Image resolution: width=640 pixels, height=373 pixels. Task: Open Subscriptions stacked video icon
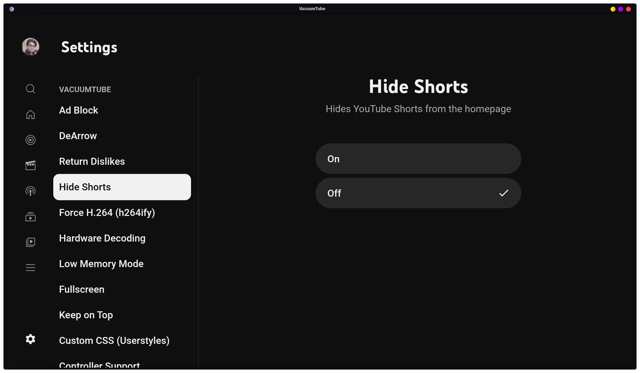point(30,217)
